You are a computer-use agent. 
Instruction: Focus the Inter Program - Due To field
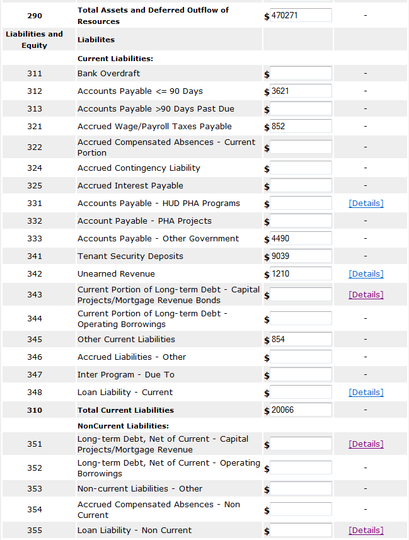(301, 375)
